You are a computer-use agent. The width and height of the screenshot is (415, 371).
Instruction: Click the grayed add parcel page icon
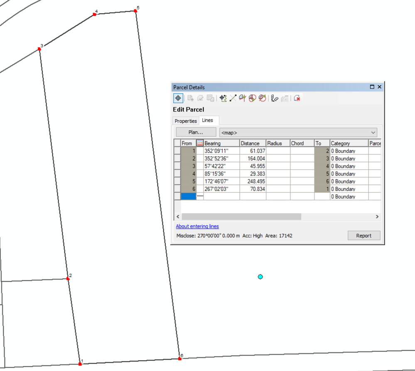190,98
